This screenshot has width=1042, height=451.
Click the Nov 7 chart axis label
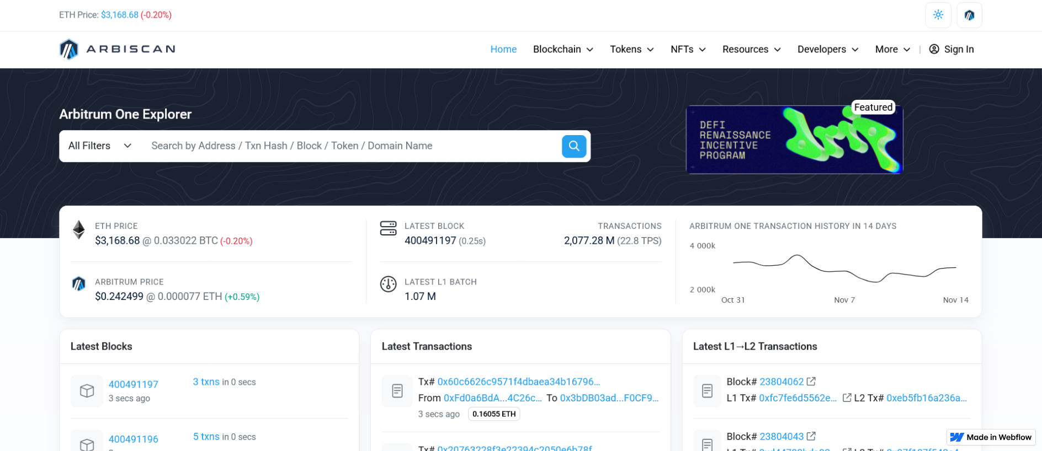[844, 300]
